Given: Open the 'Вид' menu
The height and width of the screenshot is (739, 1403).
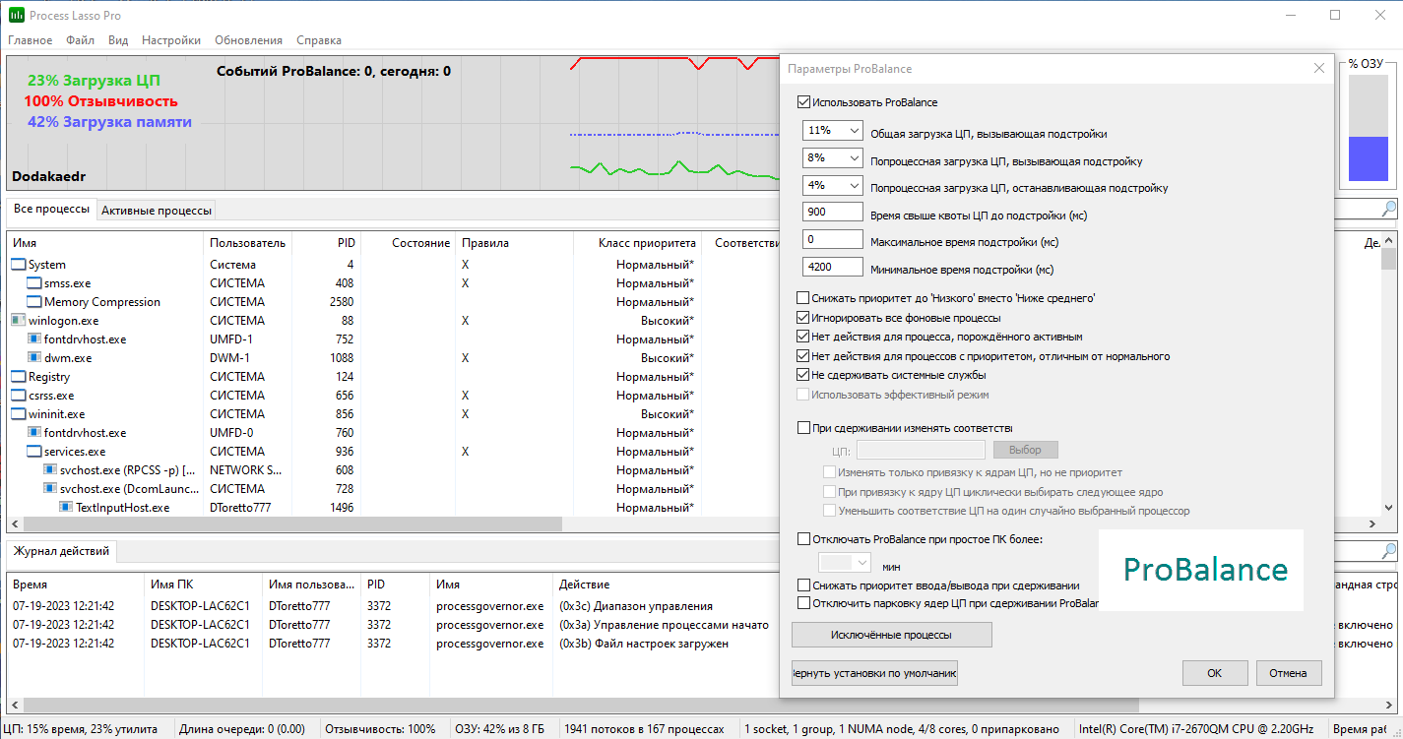Looking at the screenshot, I should pyautogui.click(x=118, y=40).
